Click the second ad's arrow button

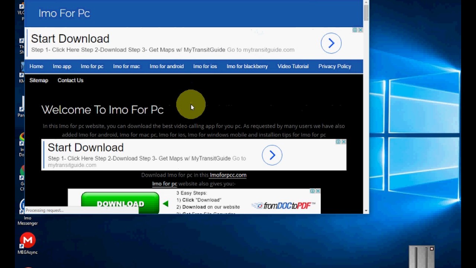click(x=272, y=155)
